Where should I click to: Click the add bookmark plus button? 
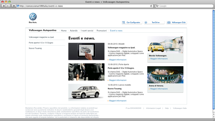(14, 6)
